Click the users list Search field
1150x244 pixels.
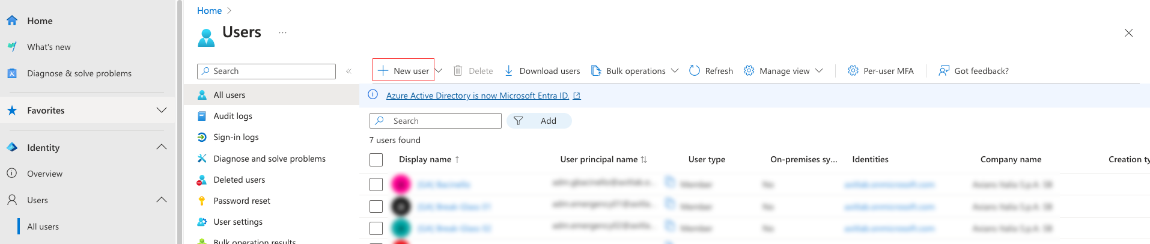tap(442, 121)
